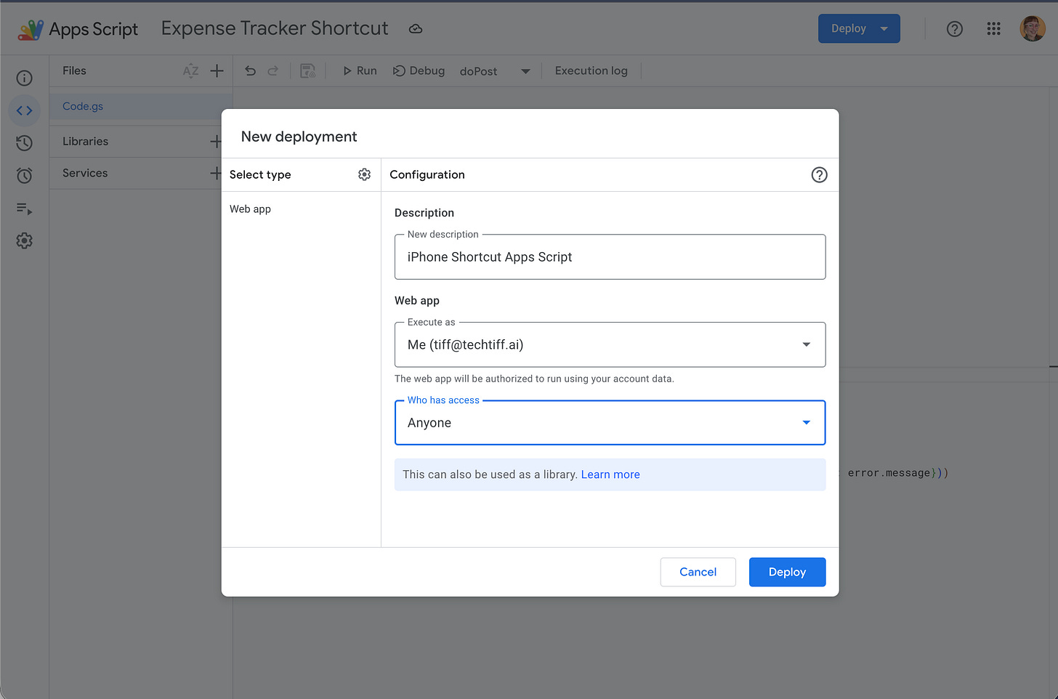Open the Who has access dropdown
This screenshot has height=699, width=1058.
coord(805,421)
